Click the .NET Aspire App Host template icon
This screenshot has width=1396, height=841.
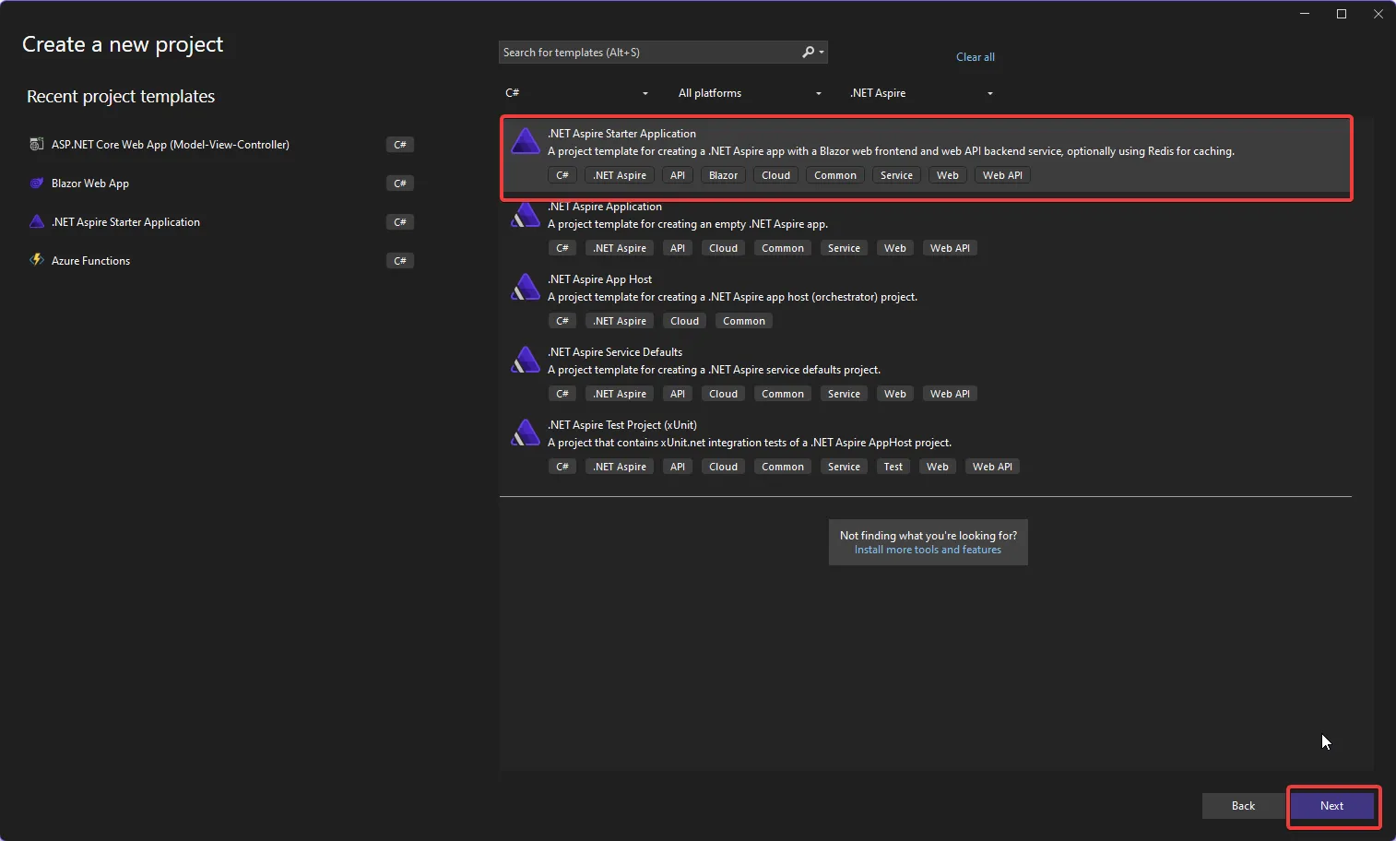(x=526, y=287)
